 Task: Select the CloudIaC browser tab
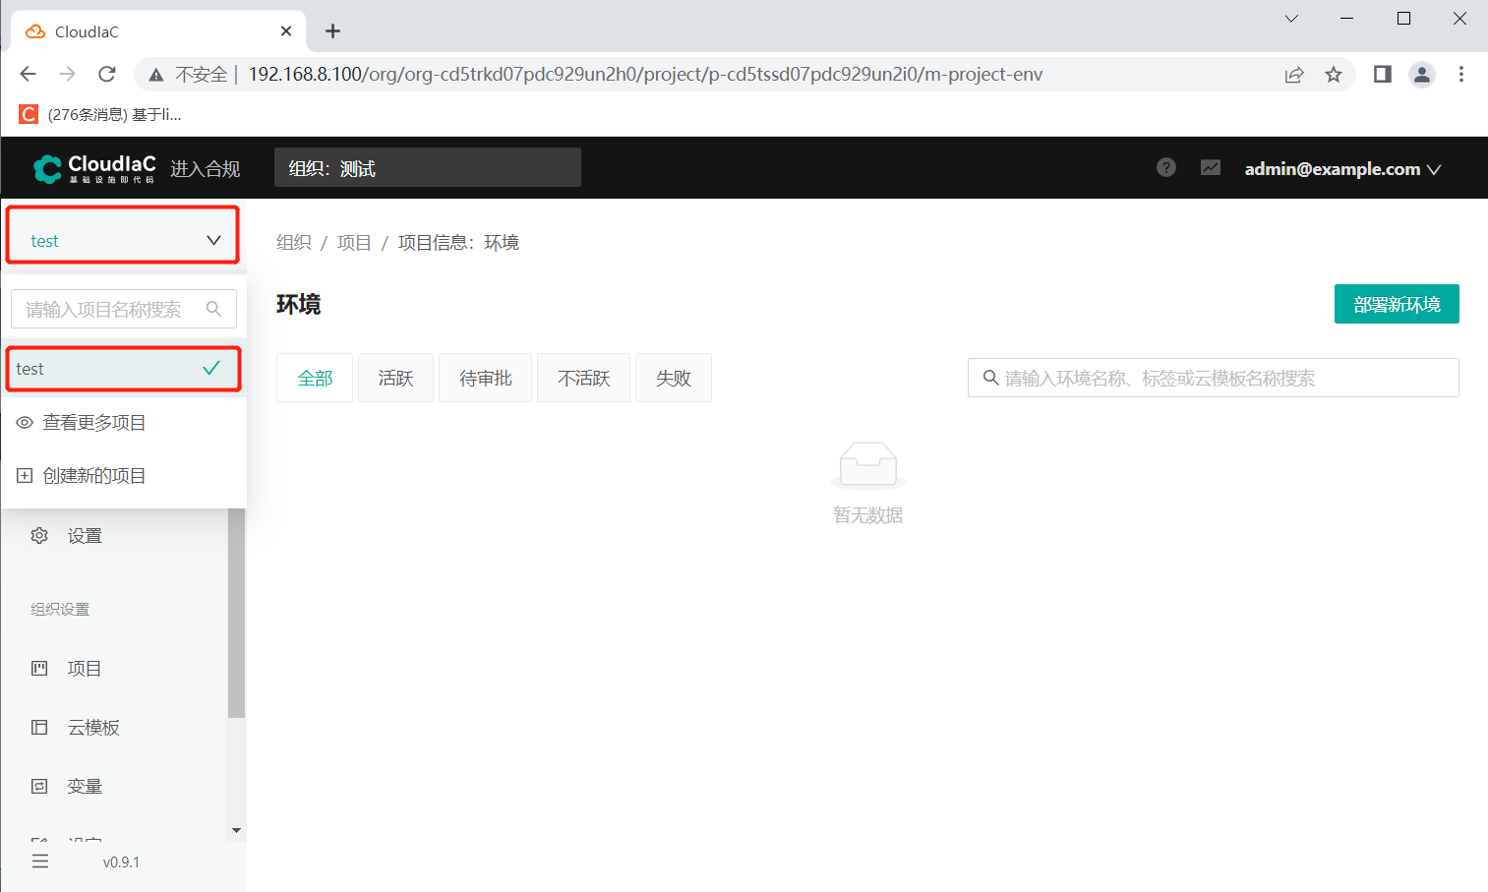tap(148, 30)
